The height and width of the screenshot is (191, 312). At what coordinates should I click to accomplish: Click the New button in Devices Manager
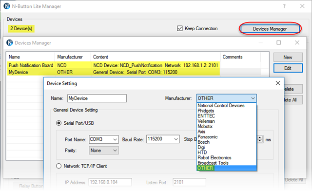click(288, 57)
